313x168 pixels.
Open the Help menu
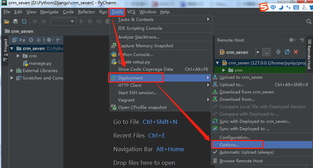[x=165, y=12]
